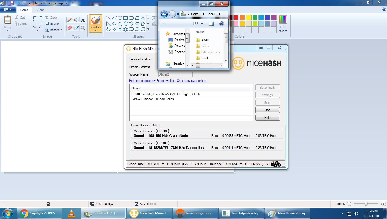Pick the red color swatch

click(236, 17)
